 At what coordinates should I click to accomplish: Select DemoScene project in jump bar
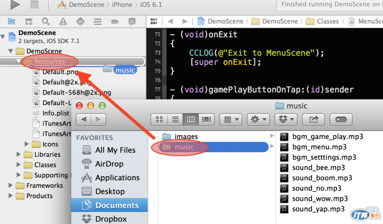(x=220, y=21)
